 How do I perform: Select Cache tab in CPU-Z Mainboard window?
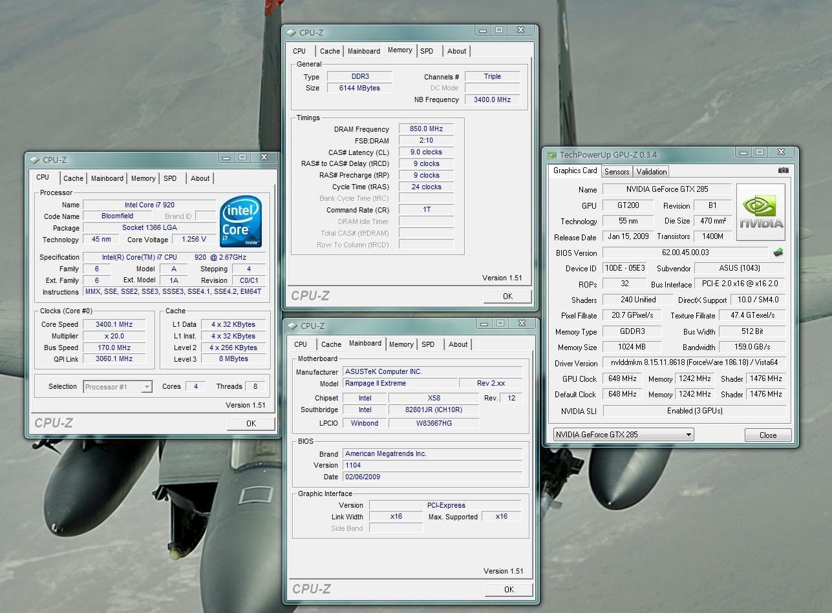tap(331, 344)
